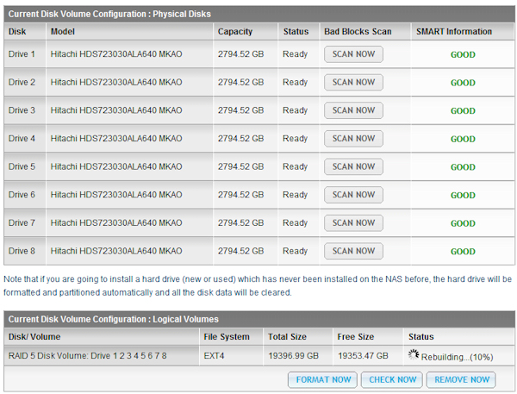This screenshot has width=517, height=394.
Task: Open GOOD SMART status of Drive 3
Action: pos(463,111)
